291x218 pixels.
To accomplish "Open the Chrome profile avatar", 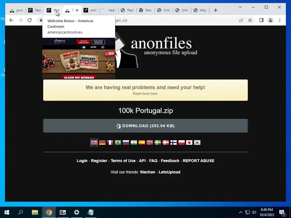I will click(x=271, y=20).
